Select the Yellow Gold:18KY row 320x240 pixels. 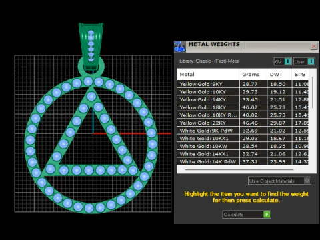pyautogui.click(x=243, y=107)
